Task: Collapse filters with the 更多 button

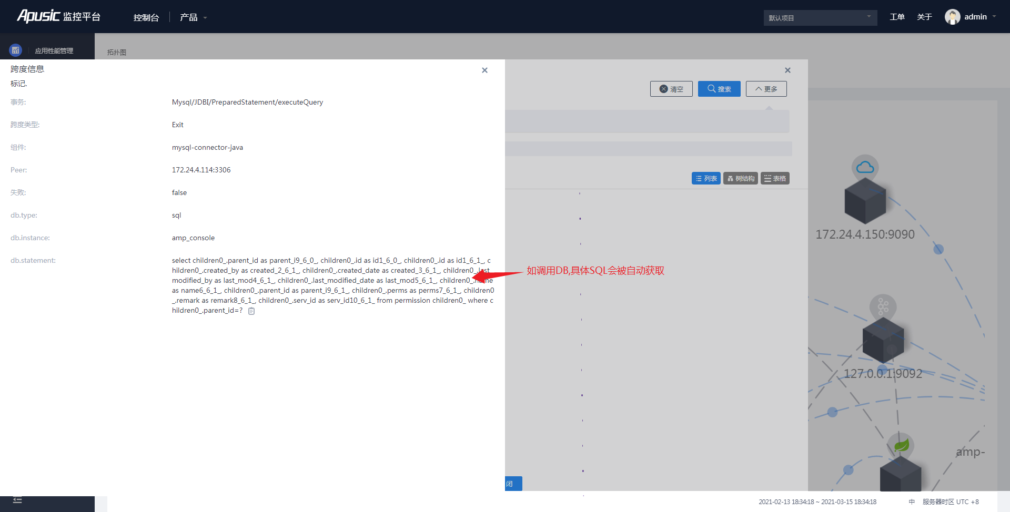Action: [x=766, y=89]
